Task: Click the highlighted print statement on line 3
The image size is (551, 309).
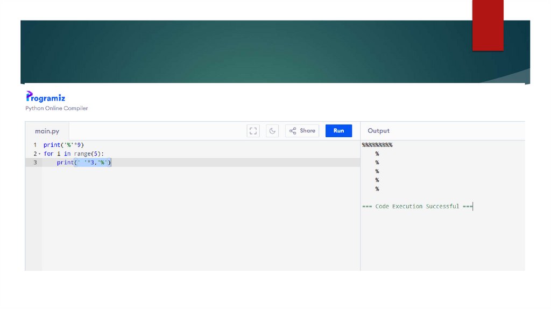Action: point(84,163)
